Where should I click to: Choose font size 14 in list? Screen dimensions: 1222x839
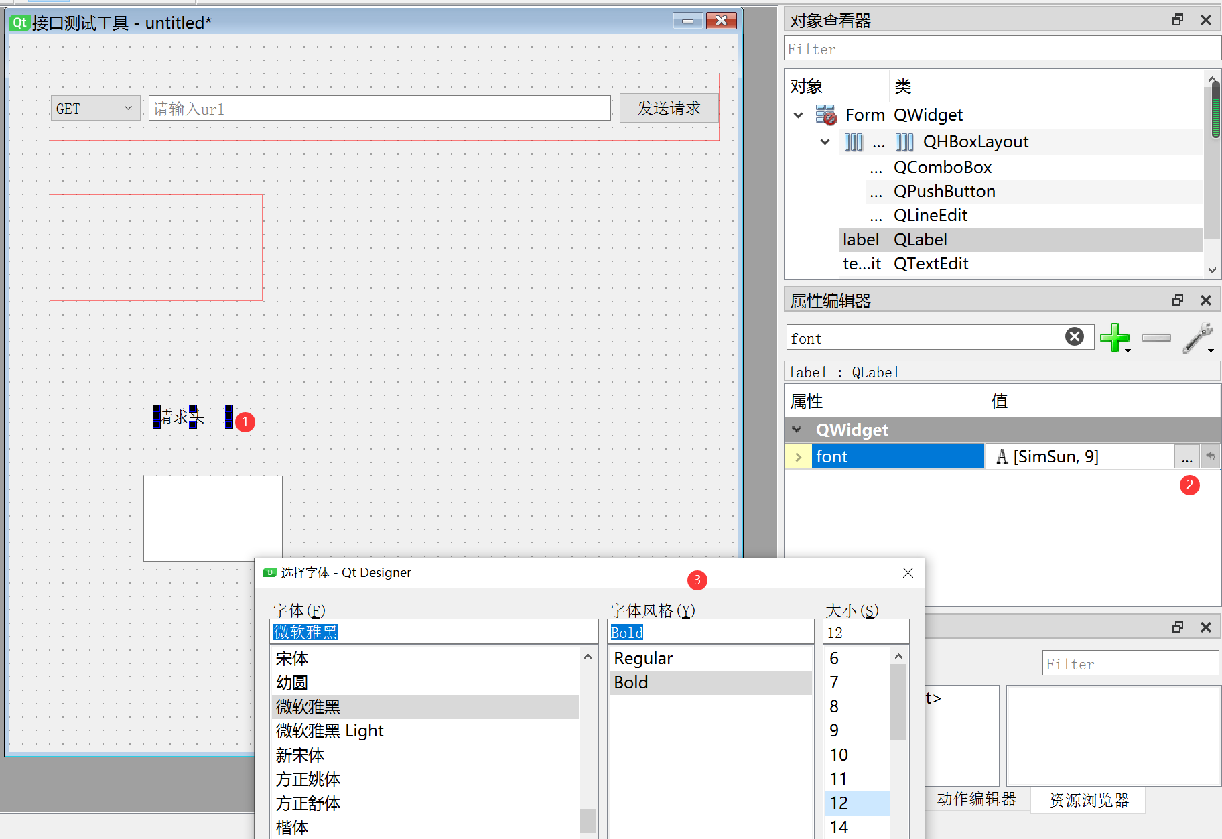click(839, 827)
